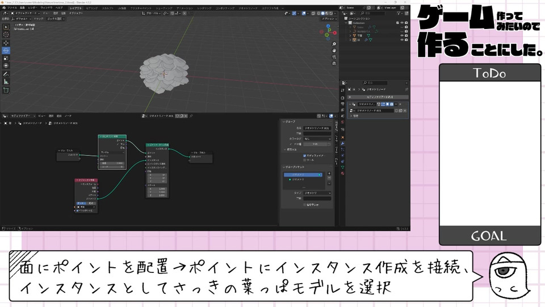This screenshot has width=545, height=307.
Task: Expand the Manage section in modifier
Action: [354, 116]
